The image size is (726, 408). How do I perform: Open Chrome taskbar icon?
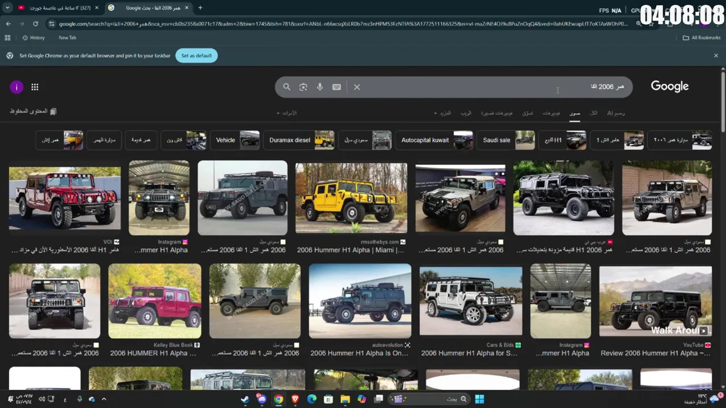278,399
